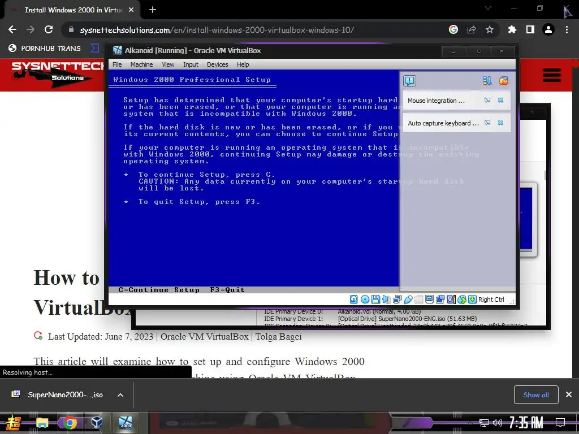
Task: Open the shared folders indicator in VM status bar
Action: tap(419, 300)
